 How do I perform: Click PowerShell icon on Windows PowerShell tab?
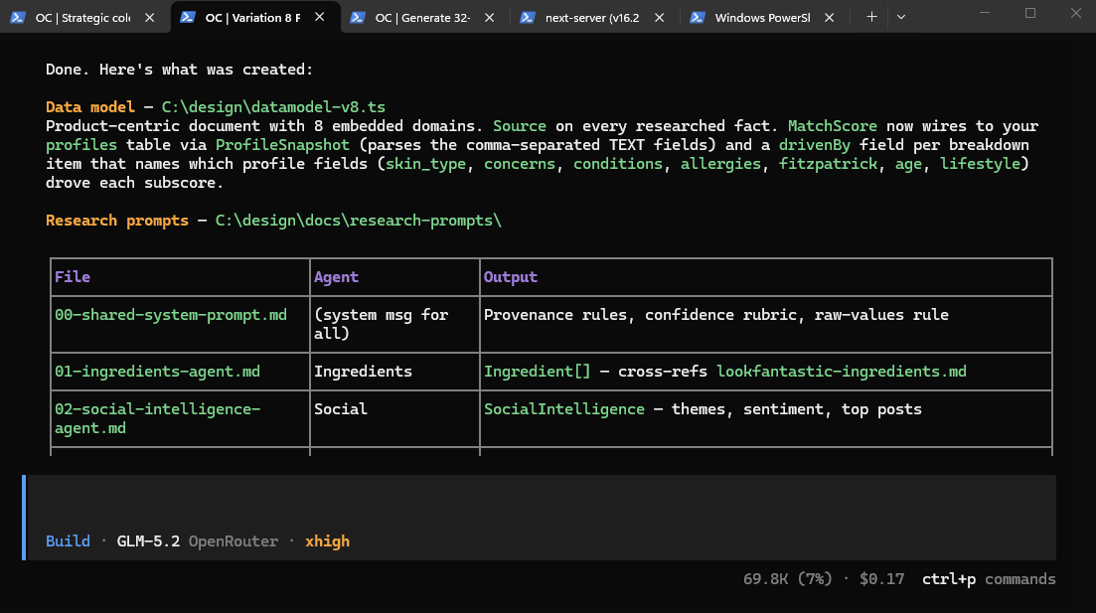pos(697,18)
